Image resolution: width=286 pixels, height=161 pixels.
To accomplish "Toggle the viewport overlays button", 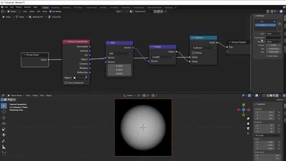I will point(257,95).
